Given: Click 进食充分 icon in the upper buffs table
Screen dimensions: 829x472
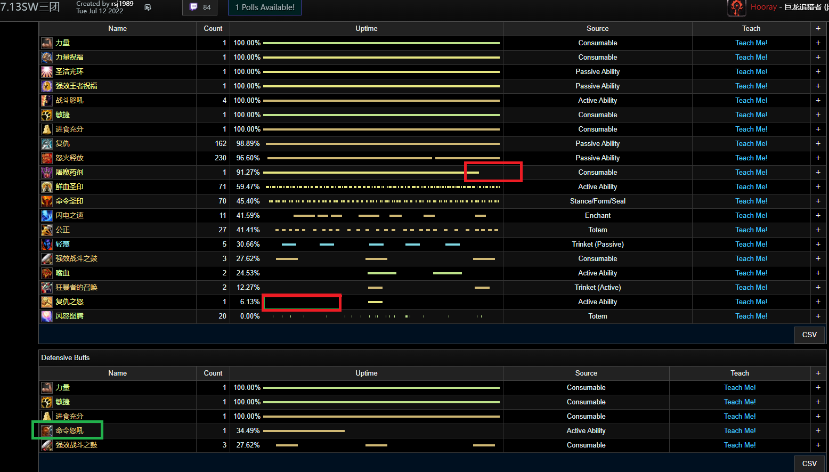Looking at the screenshot, I should [47, 129].
